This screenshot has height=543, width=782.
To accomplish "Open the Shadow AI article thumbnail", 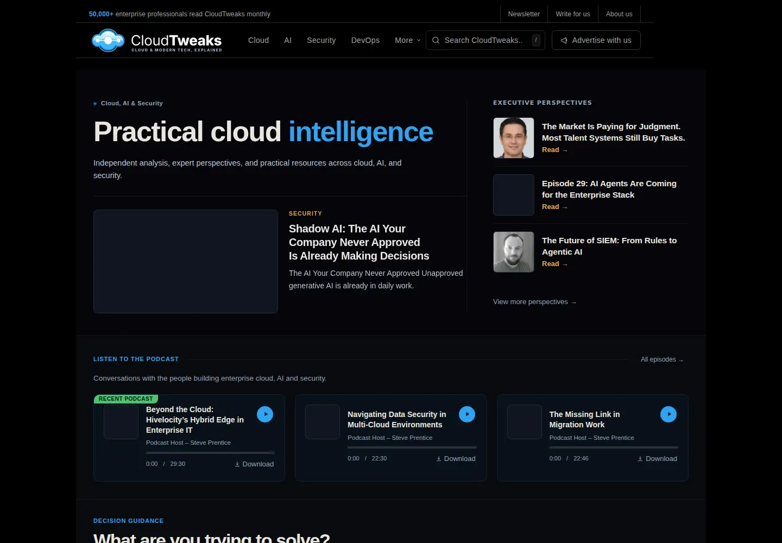I will point(186,261).
